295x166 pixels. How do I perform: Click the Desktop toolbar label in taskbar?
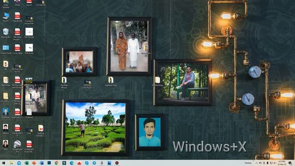point(248,163)
